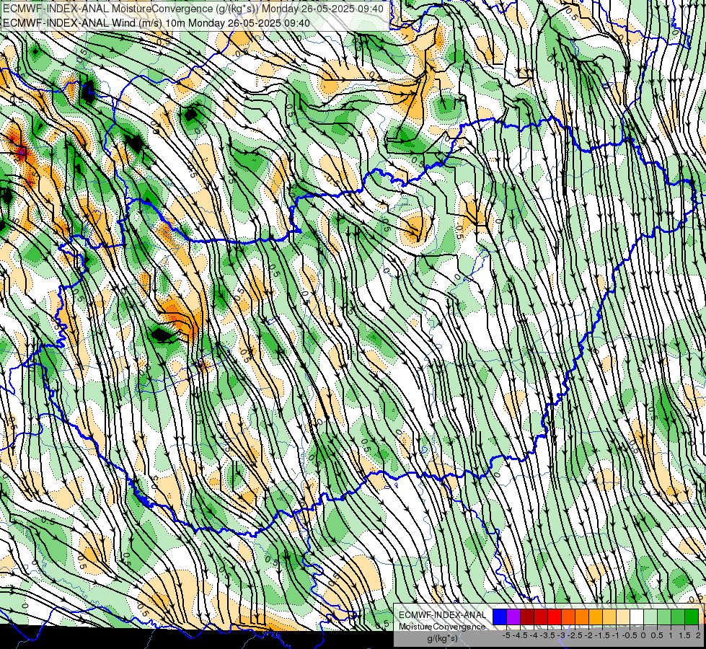This screenshot has width=706, height=649.
Task: Click the -4.5 tick label on the legend scale
Action: click(x=520, y=635)
